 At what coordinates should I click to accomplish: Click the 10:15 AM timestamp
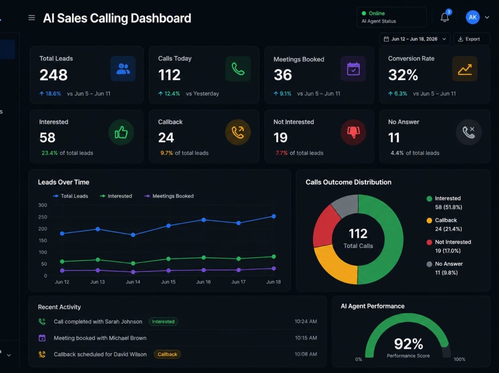click(305, 338)
